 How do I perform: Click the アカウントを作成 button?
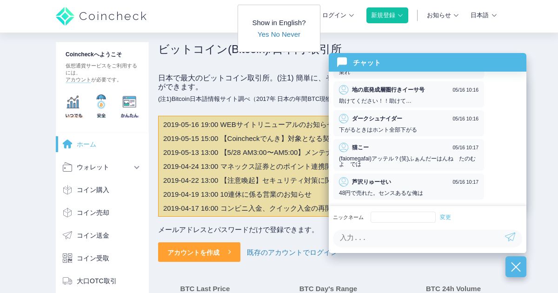(199, 252)
